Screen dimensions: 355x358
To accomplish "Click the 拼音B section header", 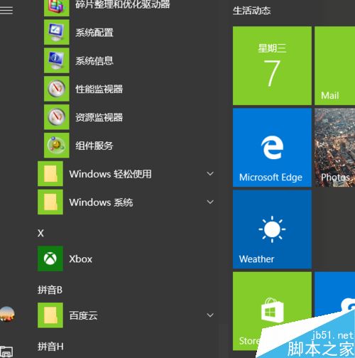I will click(50, 290).
